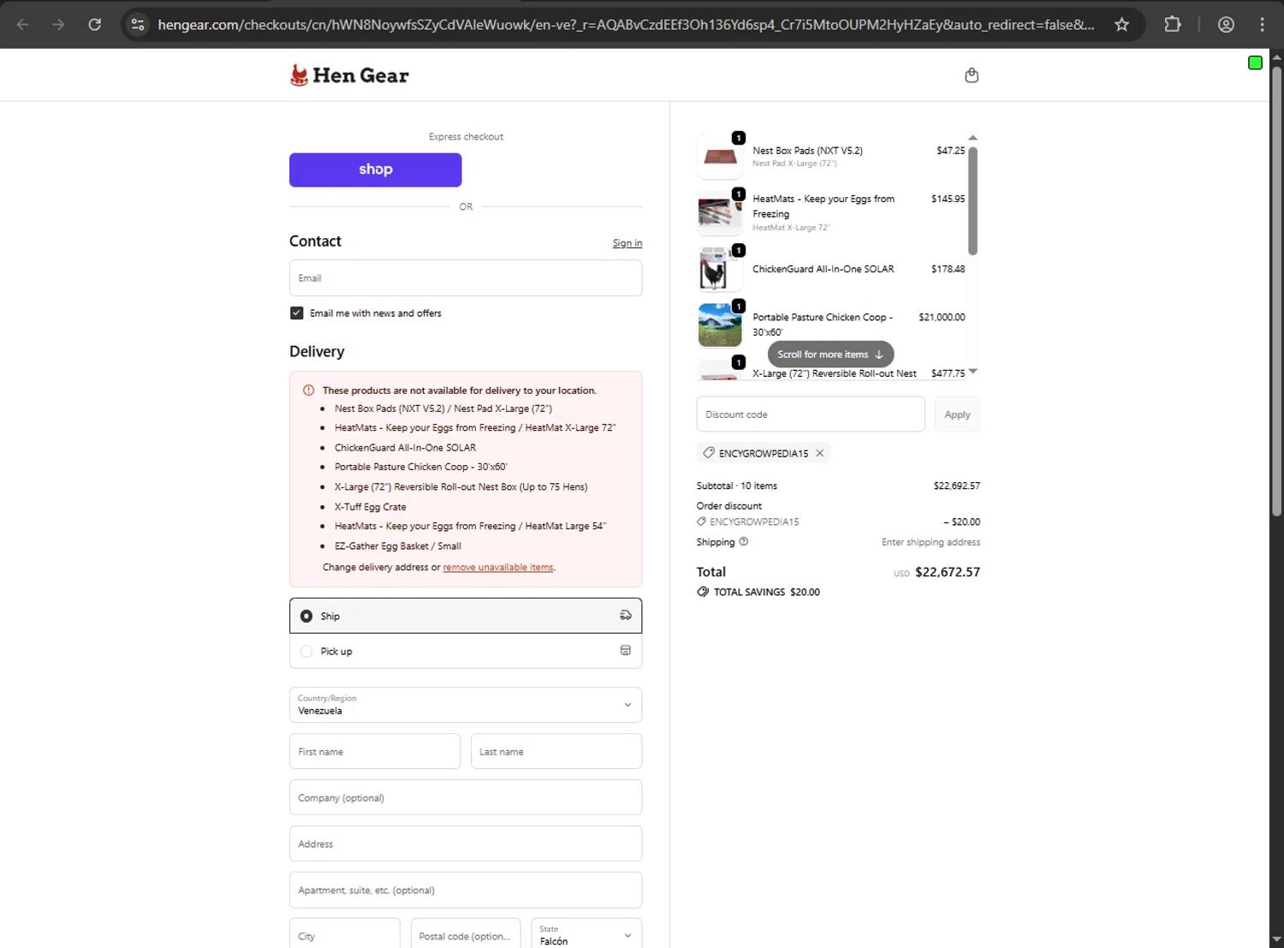Screen dimensions: 1284x948
Task: Click Scroll for more items button
Action: [x=830, y=355]
